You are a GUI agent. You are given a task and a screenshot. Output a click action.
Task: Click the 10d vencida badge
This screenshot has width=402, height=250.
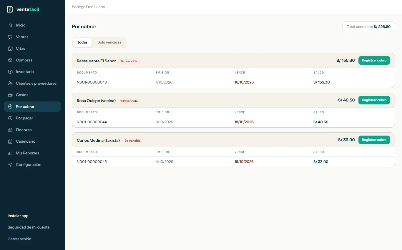tap(129, 101)
